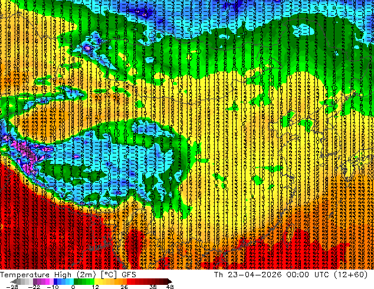374x289 pixels.
Task: Click the "26" label under the color scale
Action: 124,287
